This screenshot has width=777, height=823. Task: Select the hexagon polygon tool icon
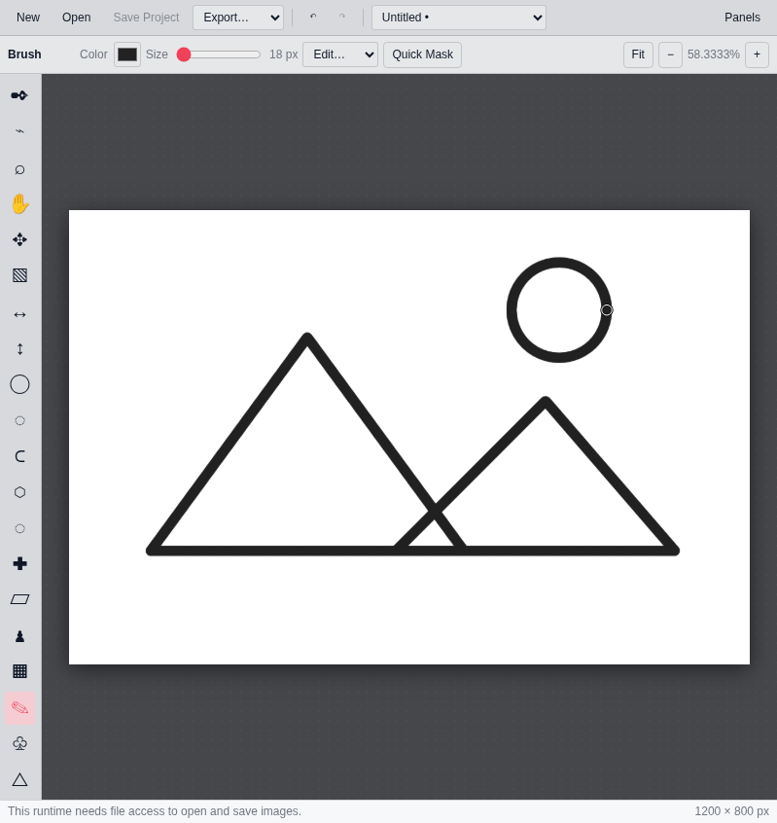19,492
